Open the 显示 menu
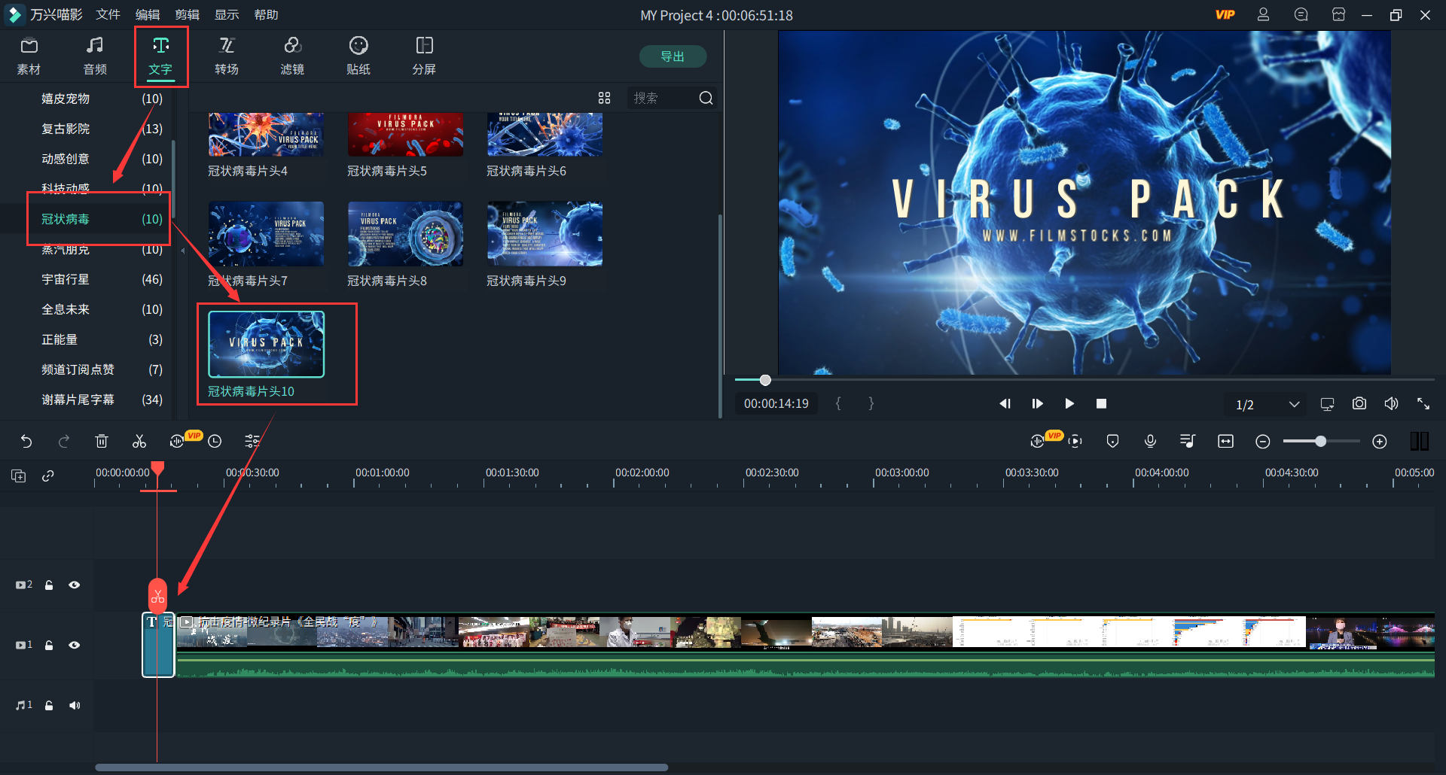The width and height of the screenshot is (1446, 775). (227, 15)
